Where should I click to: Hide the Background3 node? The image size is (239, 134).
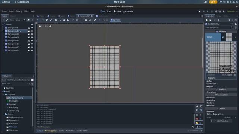pos(32,34)
